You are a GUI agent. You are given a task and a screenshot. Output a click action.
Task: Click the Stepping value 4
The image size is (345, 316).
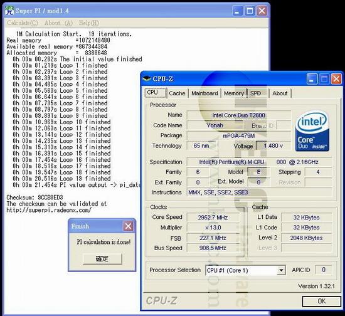click(318, 172)
